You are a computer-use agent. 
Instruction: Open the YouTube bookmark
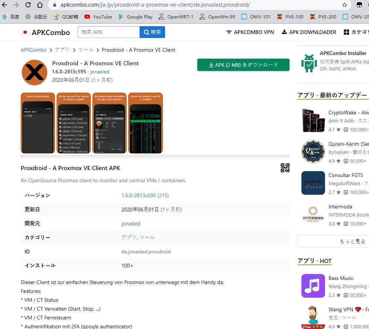[98, 17]
